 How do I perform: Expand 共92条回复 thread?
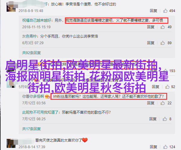point(31,53)
